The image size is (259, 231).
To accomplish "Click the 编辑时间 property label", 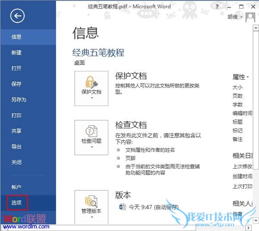I will click(x=242, y=113).
